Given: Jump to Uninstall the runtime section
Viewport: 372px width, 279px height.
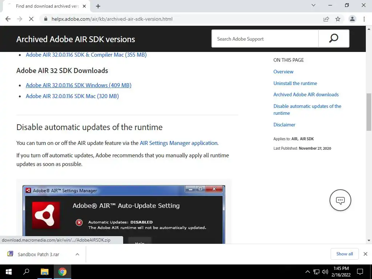Looking at the screenshot, I should tap(295, 83).
